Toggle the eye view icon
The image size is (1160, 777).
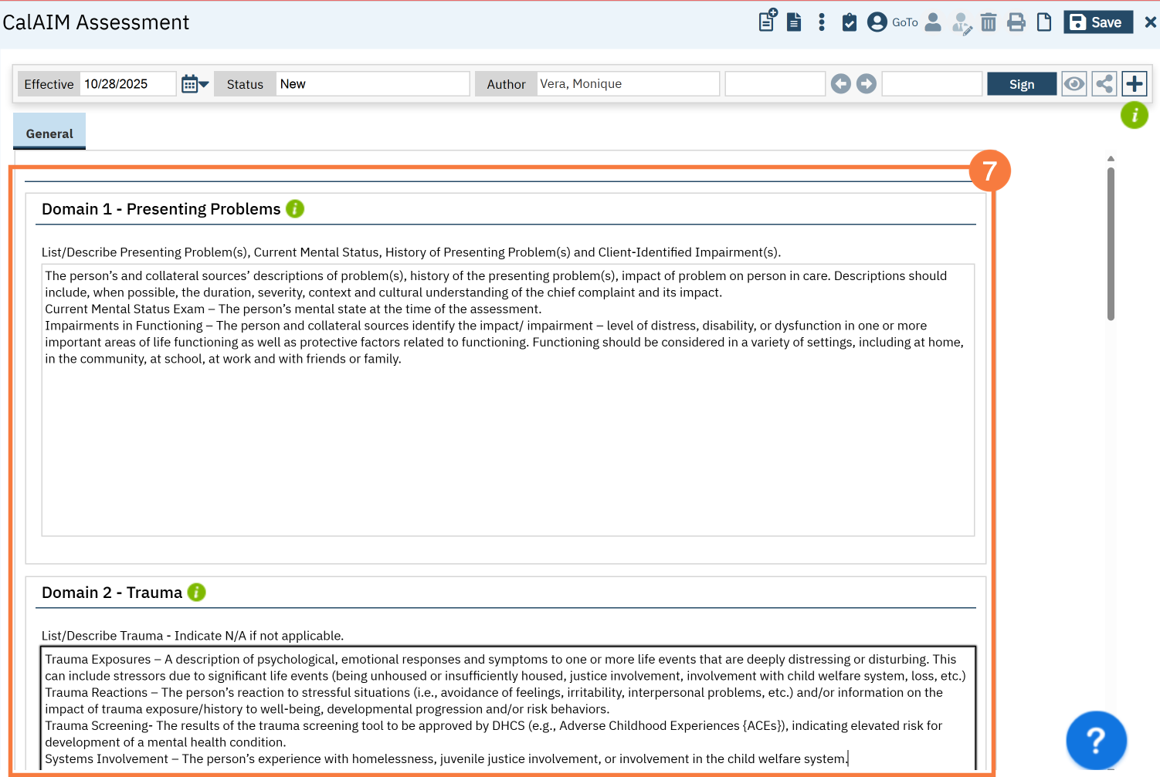click(x=1074, y=84)
